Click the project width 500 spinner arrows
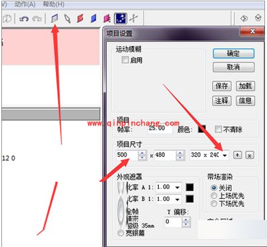267x247 pixels. point(142,155)
